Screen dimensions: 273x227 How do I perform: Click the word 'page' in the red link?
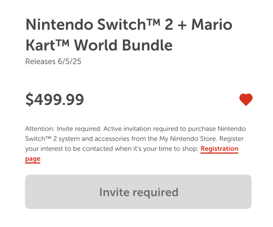33,159
